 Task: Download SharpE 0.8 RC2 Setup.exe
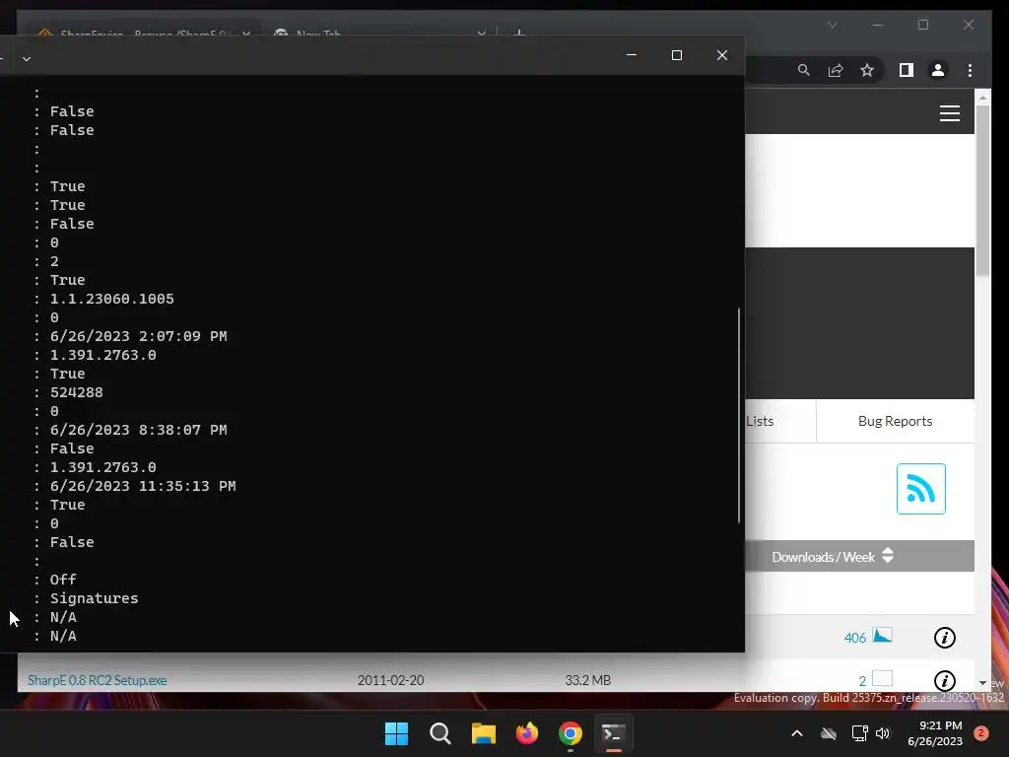pos(98,680)
